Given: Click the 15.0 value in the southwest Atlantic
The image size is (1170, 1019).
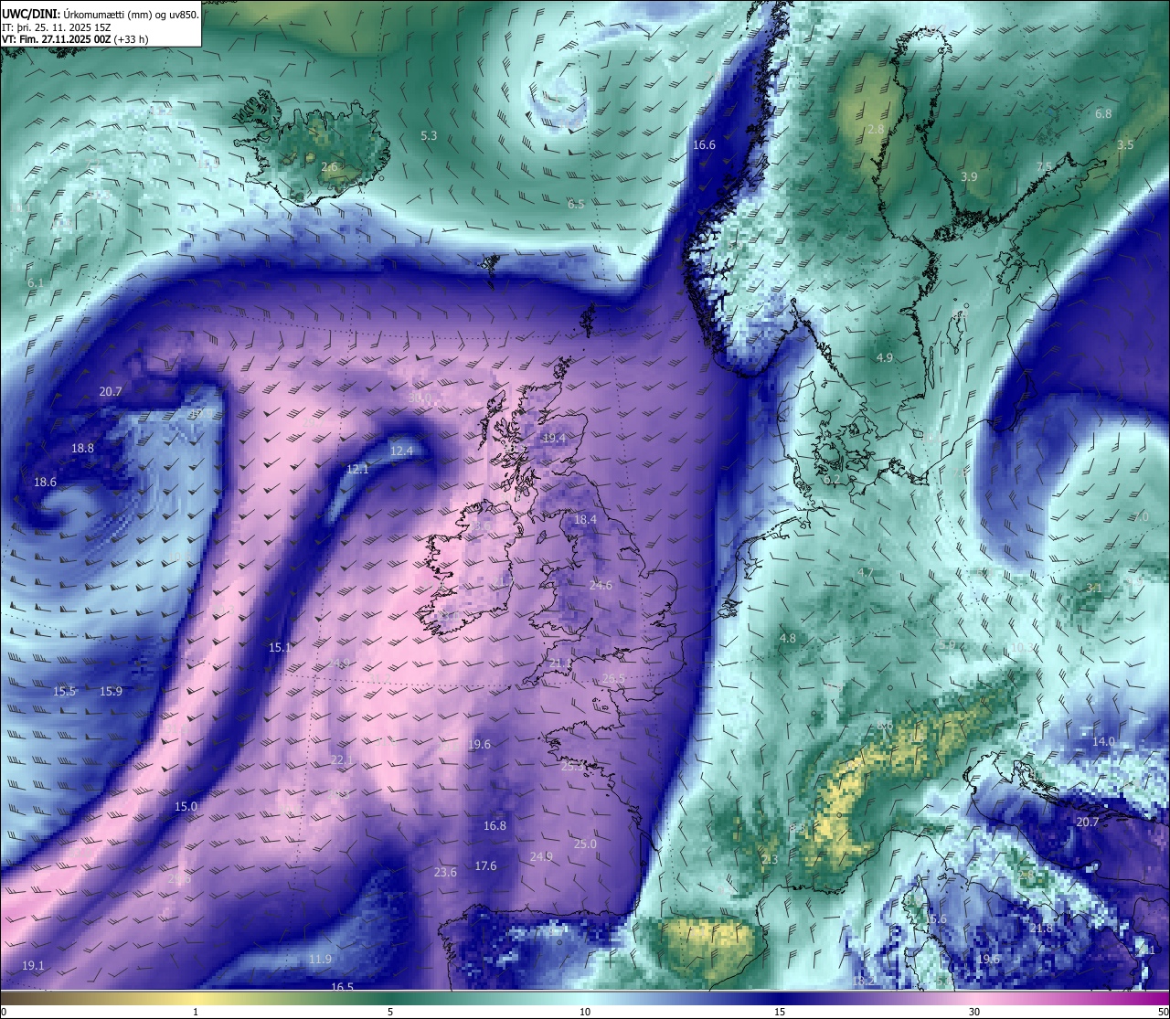Looking at the screenshot, I should point(186,807).
